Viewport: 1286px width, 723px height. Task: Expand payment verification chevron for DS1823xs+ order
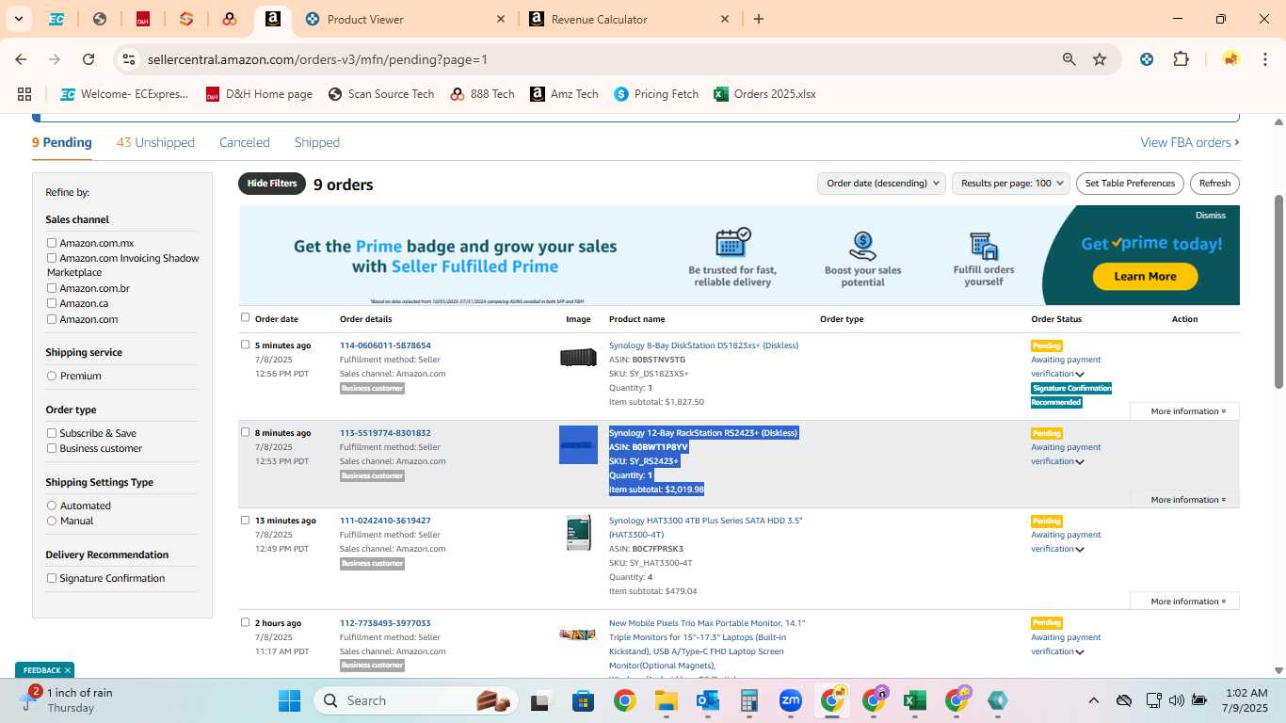(1080, 375)
